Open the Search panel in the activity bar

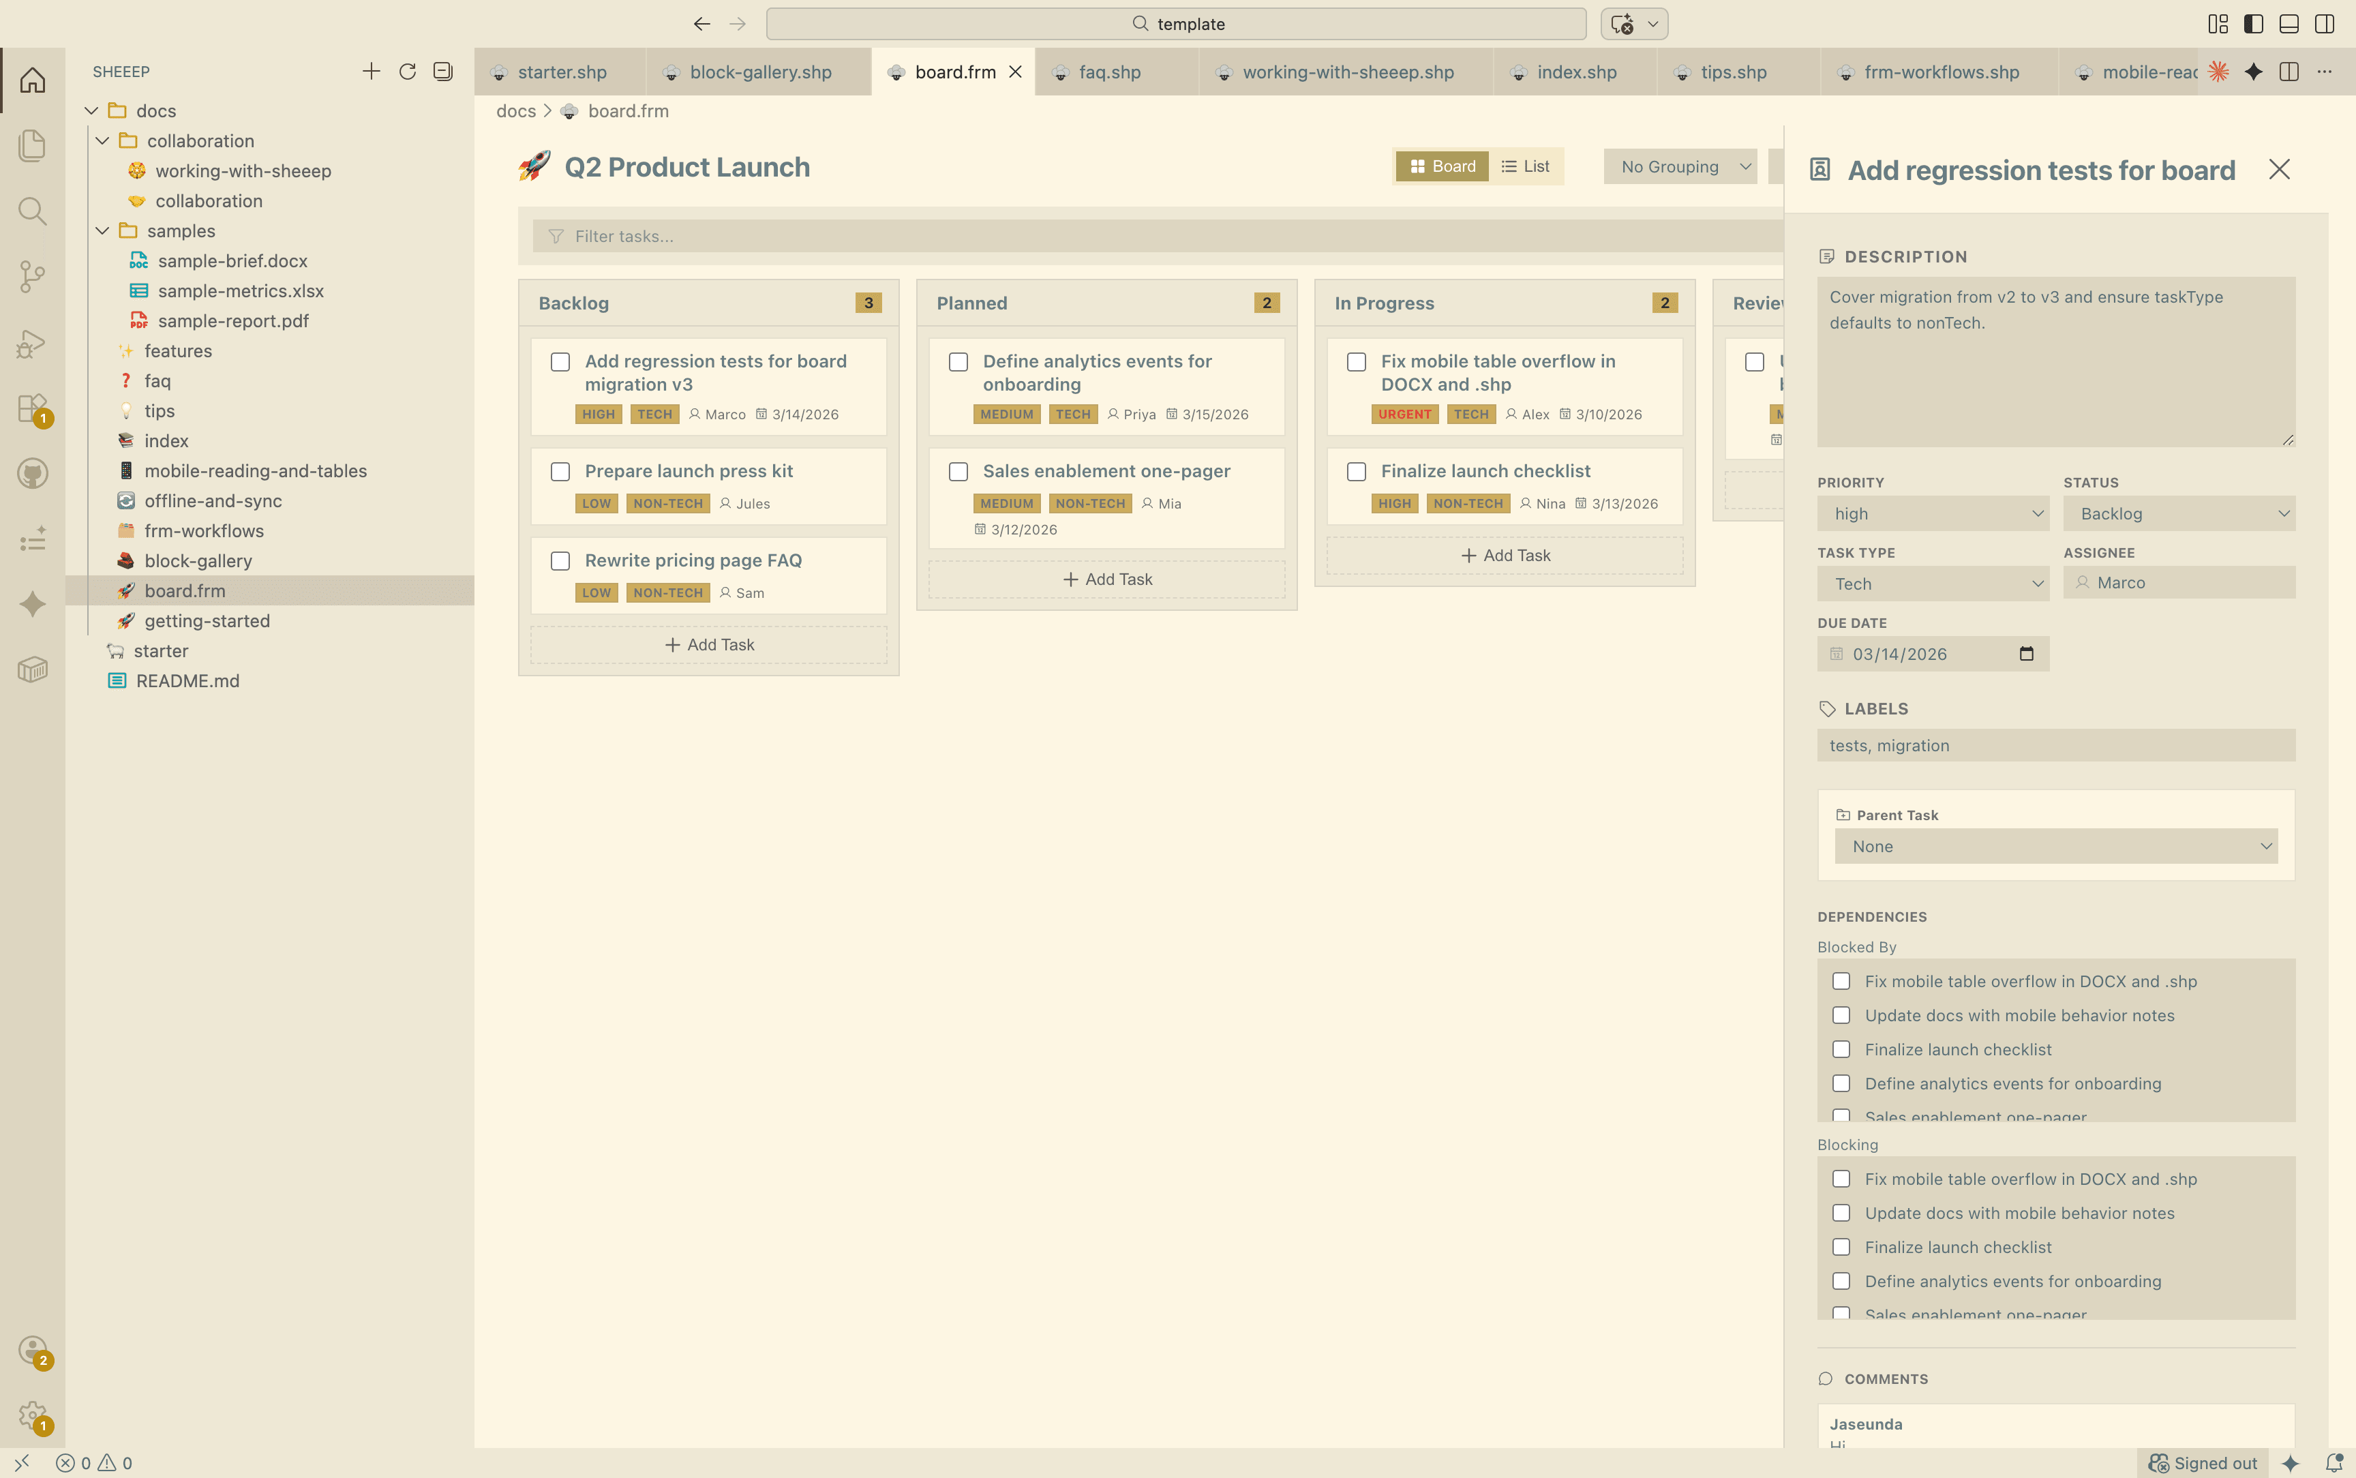tap(32, 211)
